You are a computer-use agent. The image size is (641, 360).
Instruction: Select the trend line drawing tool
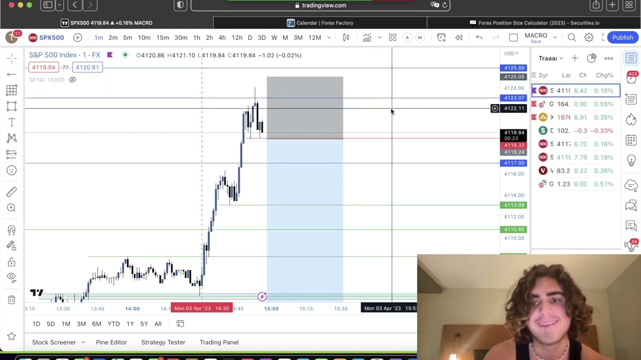pyautogui.click(x=12, y=74)
